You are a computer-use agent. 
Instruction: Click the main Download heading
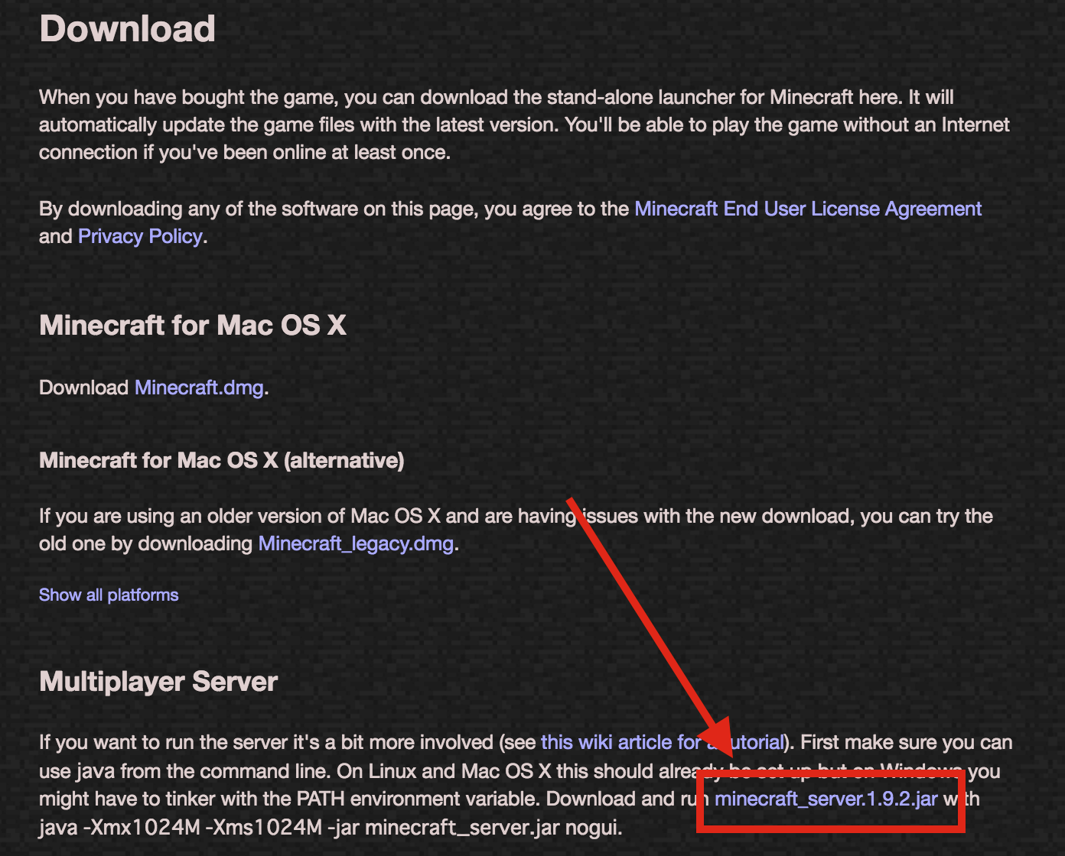coord(127,29)
